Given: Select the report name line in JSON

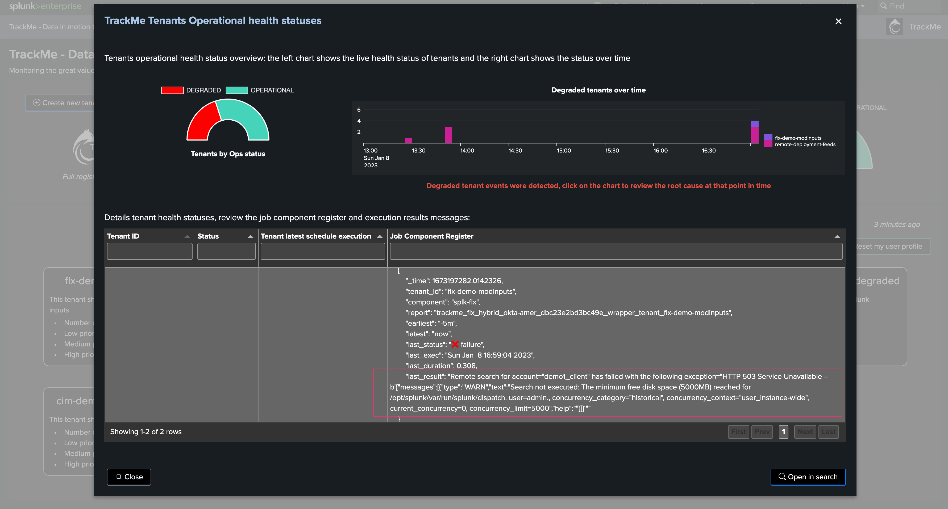Looking at the screenshot, I should click(x=569, y=313).
